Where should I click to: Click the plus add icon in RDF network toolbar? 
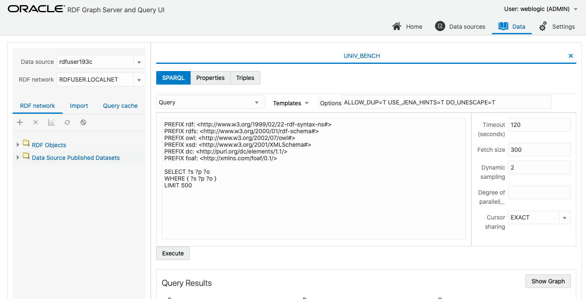[x=20, y=122]
